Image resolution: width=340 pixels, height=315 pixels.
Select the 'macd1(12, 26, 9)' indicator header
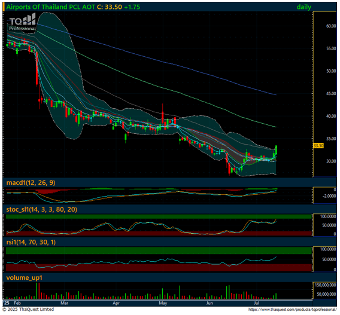pos(31,183)
